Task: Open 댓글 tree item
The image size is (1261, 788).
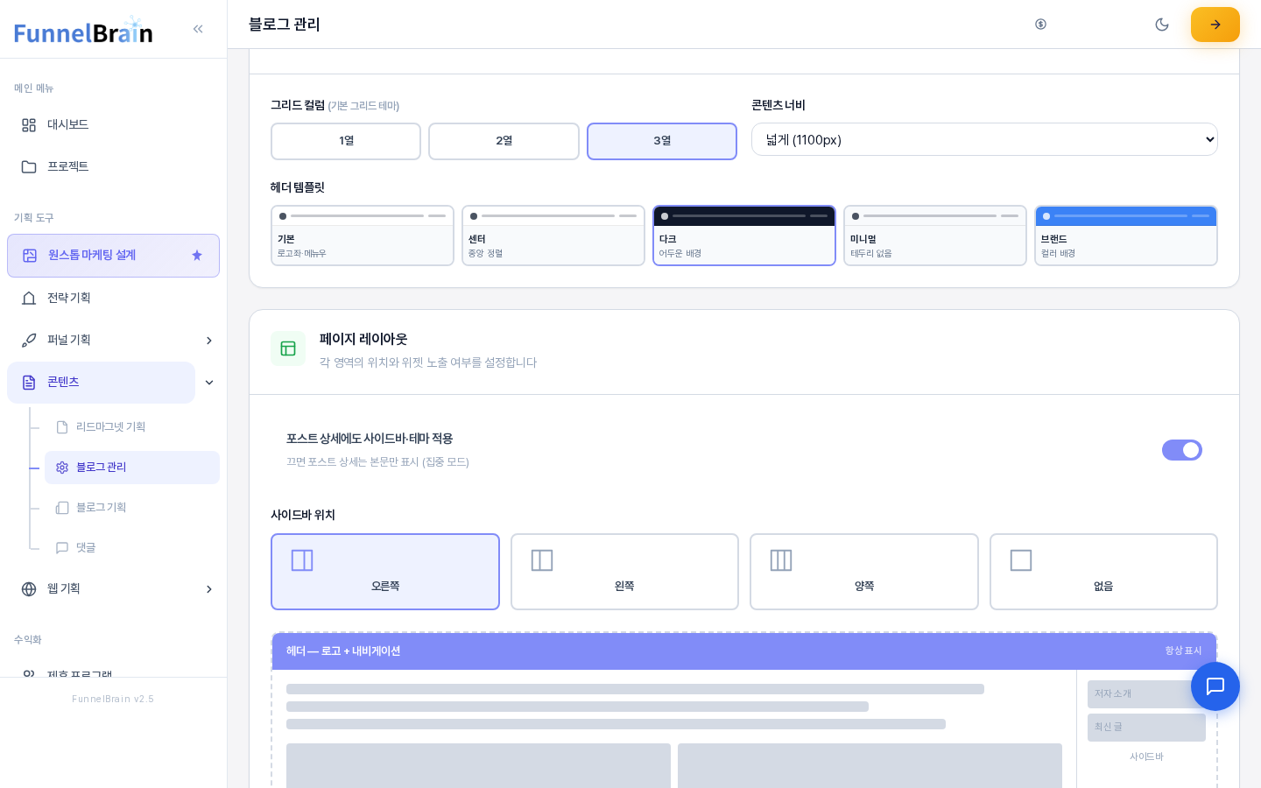Action: click(x=132, y=548)
